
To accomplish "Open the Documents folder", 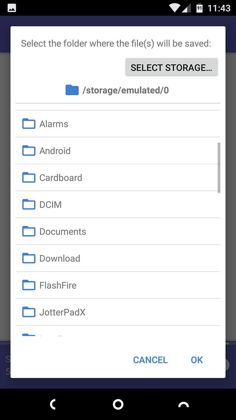I will coord(63,231).
